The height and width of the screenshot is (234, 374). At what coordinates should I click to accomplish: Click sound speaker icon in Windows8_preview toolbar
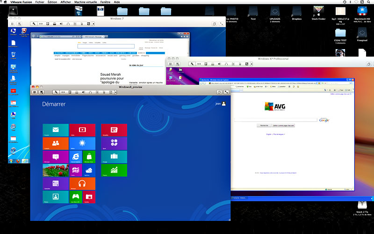pos(84,92)
